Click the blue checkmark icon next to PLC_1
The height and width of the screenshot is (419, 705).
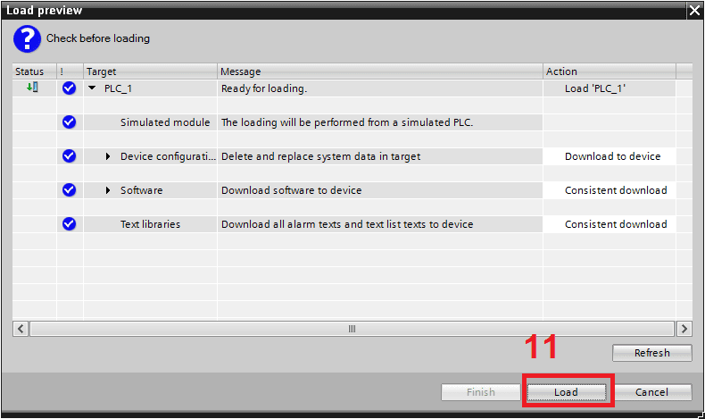point(70,88)
